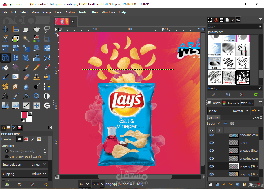
Task: Hide the layer named Layer
Action: coord(212,143)
